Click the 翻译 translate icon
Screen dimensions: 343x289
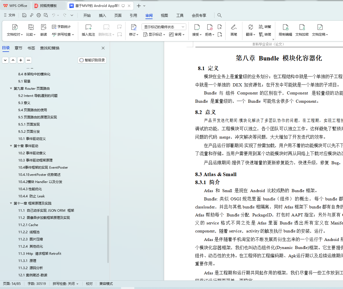[251, 27]
